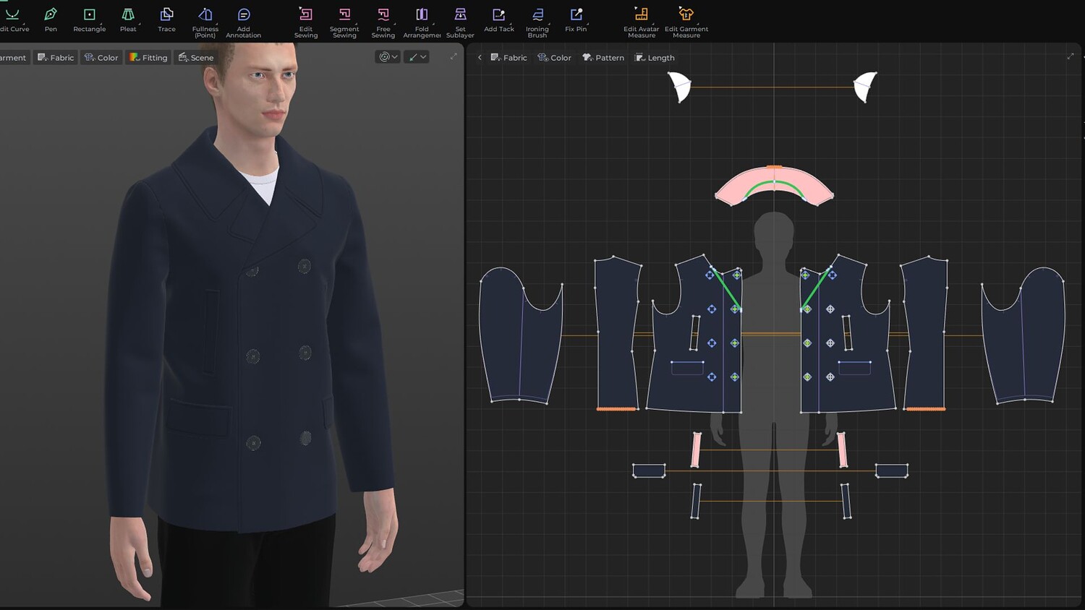Open the 3D view axis display dropdown
The height and width of the screenshot is (610, 1085).
tap(417, 56)
